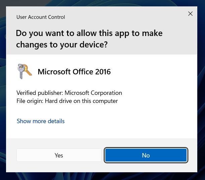Screen dimensions: 205x180
Task: Click Yes to allow changes
Action: pos(59,155)
